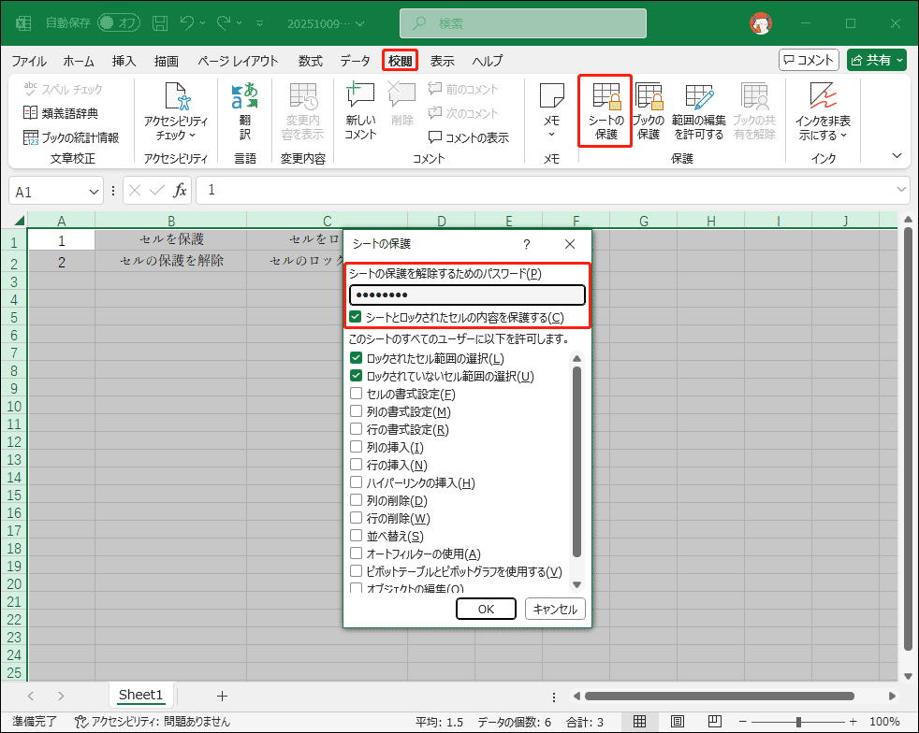Screen dimensions: 919x733
Task: Expand the Name Box dropdown arrow
Action: [x=94, y=191]
